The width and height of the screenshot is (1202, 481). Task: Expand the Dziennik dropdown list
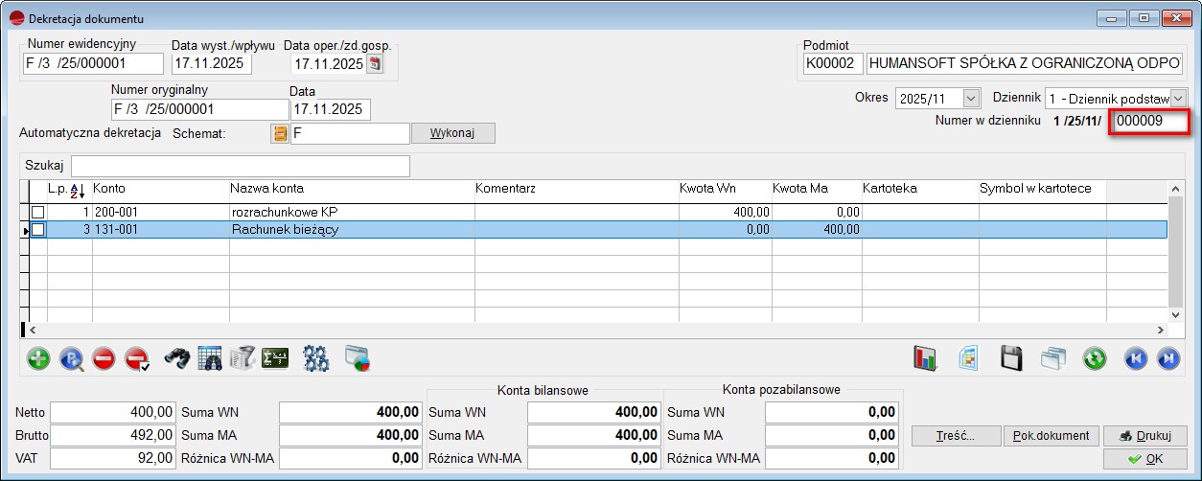[1178, 98]
